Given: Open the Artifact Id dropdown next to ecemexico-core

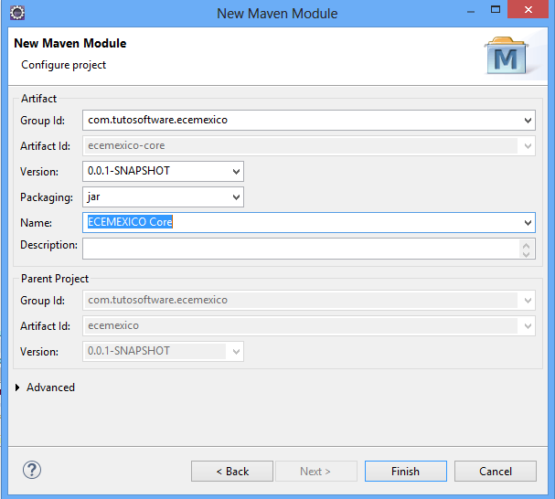Looking at the screenshot, I should click(x=528, y=146).
